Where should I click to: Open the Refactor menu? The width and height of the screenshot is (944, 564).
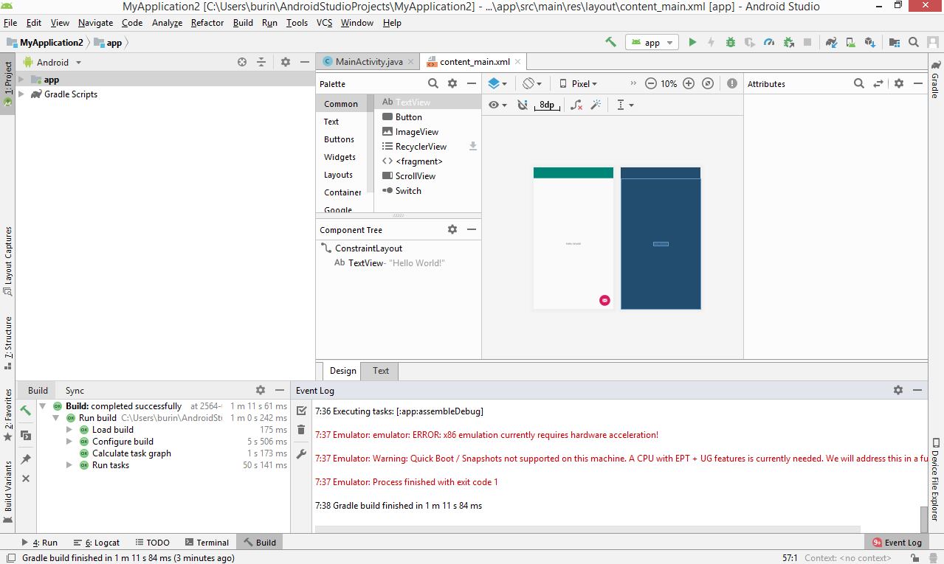click(x=207, y=23)
